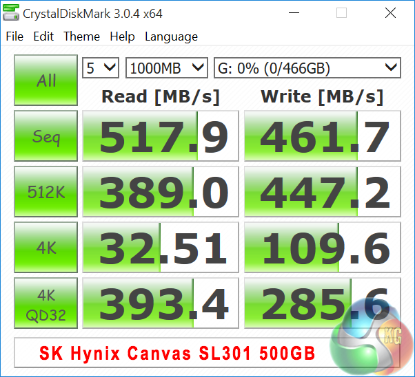Viewport: 415px width, 377px height.
Task: Expand the G: drive selection dropdown
Action: [x=307, y=68]
